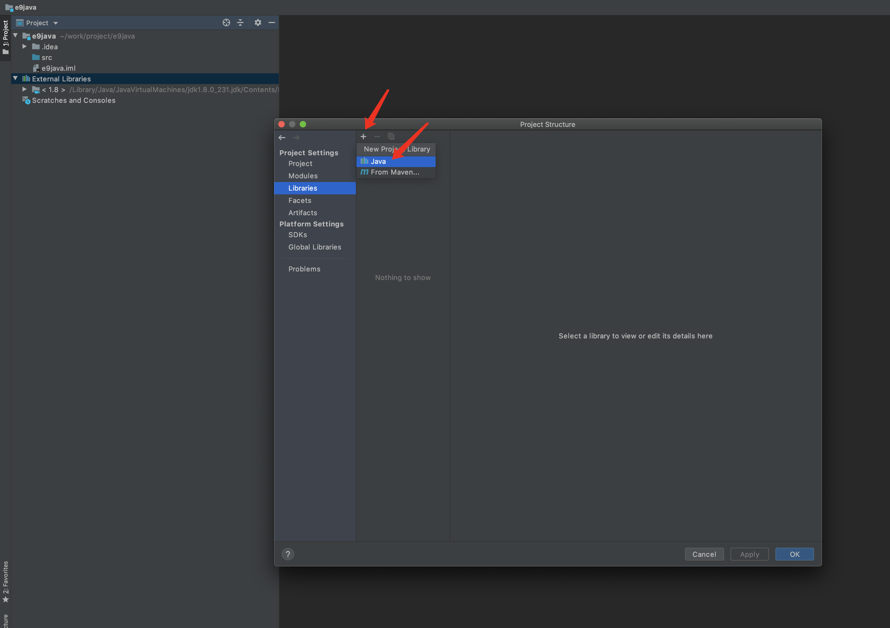The width and height of the screenshot is (890, 628).
Task: Expand the < 1.8 > JDK node
Action: click(24, 90)
